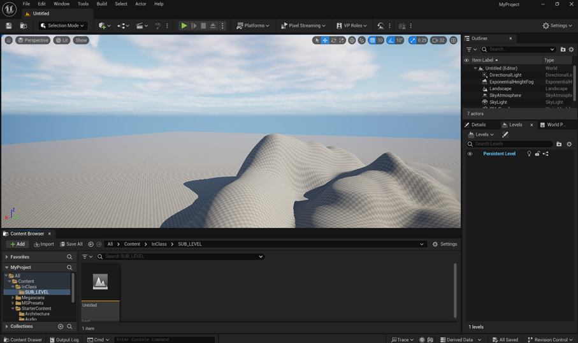Toggle the Outliner visibility eye column header
578x343 pixels.
(466, 60)
